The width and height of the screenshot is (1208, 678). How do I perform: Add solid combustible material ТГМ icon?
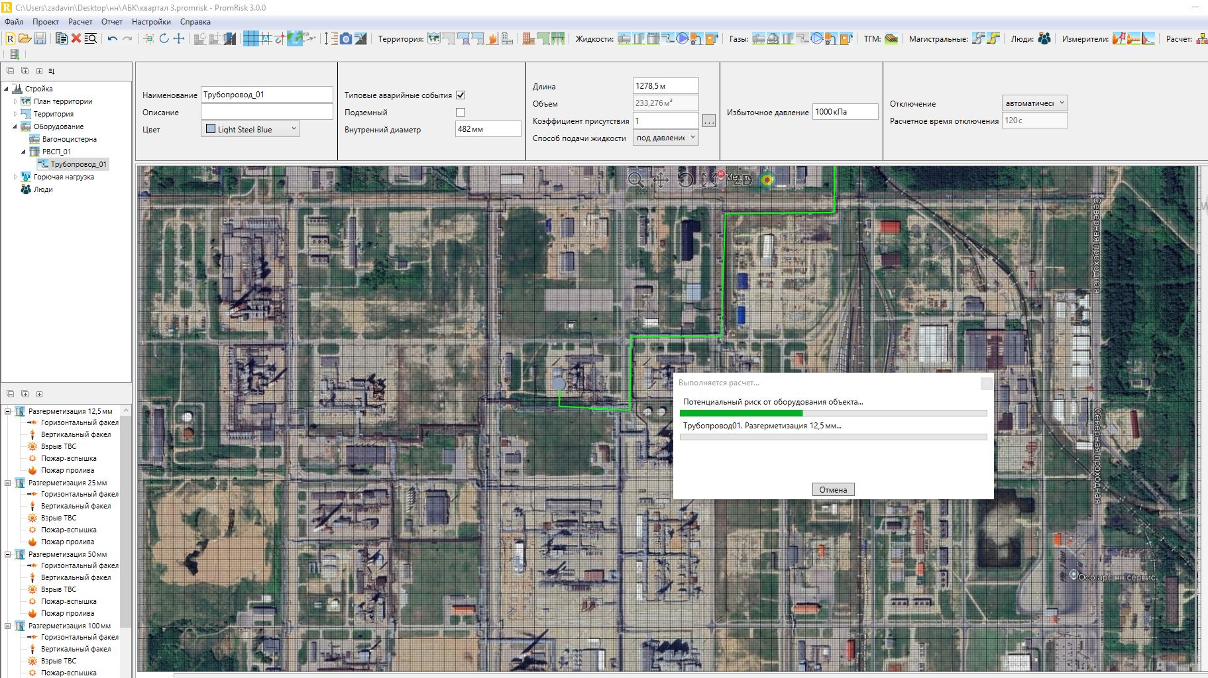coord(891,38)
